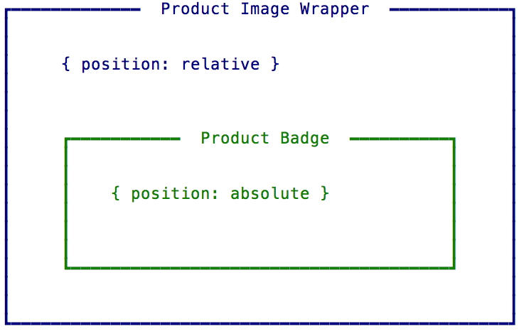Select the "{ position: absolute }" text
Screen dimensions: 519x334
[220, 193]
